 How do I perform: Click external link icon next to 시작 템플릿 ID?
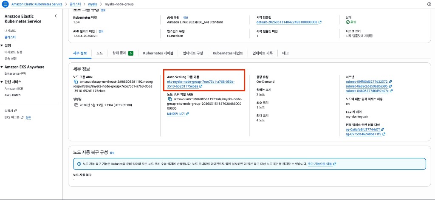(320, 22)
